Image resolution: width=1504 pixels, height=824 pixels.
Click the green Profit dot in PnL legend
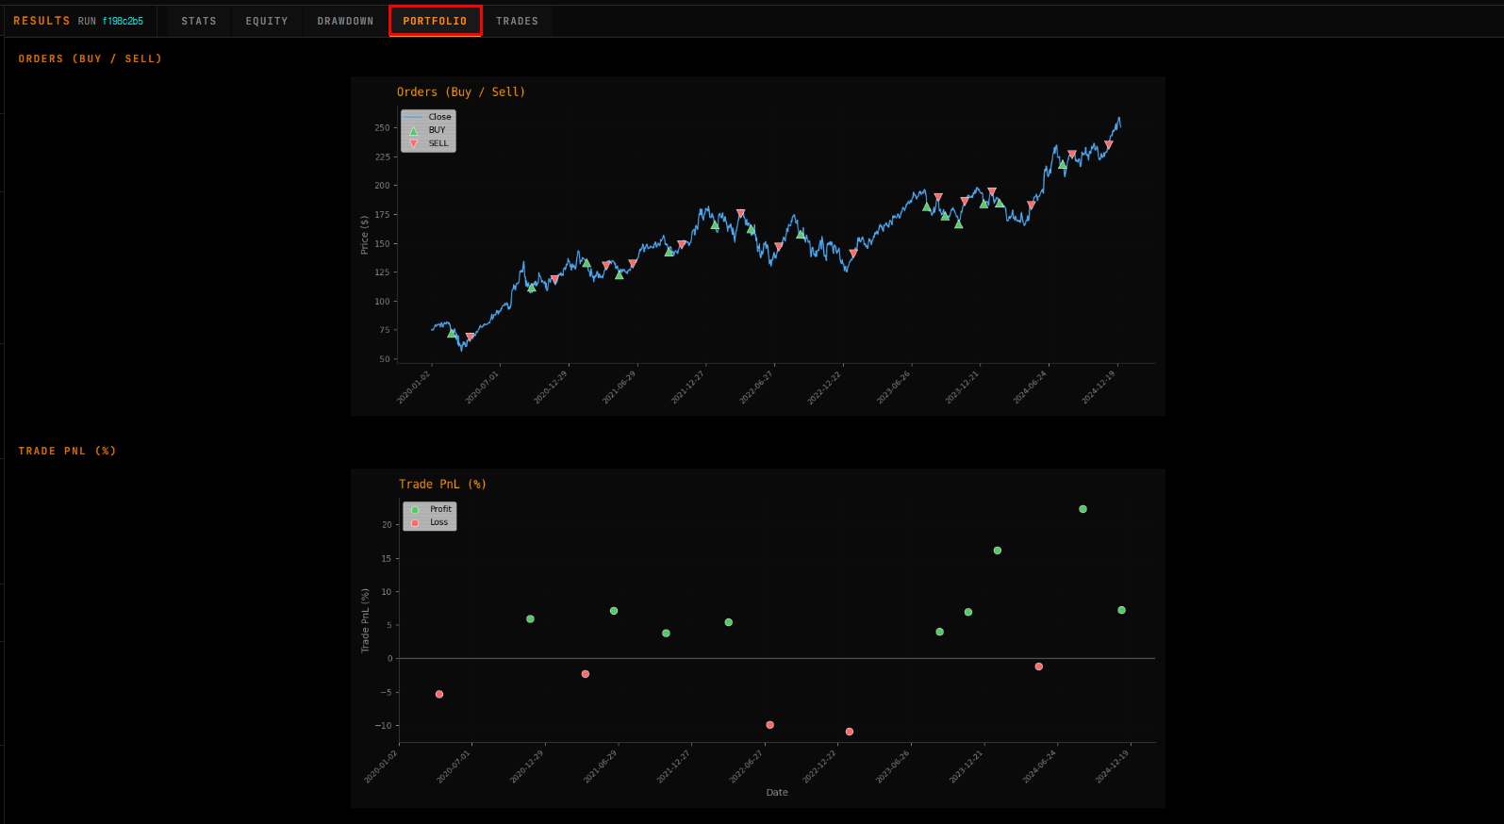click(415, 510)
